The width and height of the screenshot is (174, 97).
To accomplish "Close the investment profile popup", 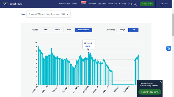I will (161, 82).
